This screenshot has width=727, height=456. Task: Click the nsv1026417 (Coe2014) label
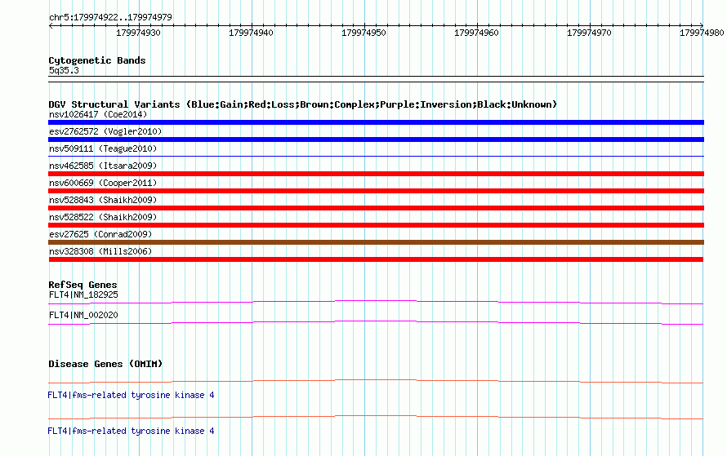pyautogui.click(x=98, y=114)
